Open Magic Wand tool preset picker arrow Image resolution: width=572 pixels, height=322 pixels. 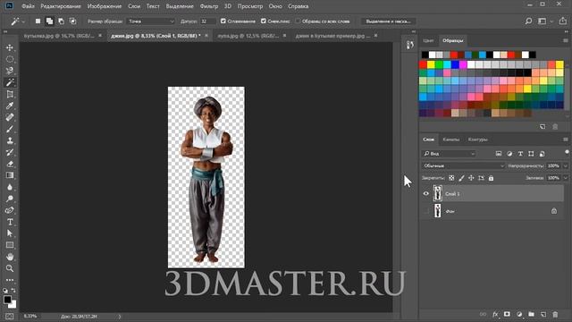point(24,21)
